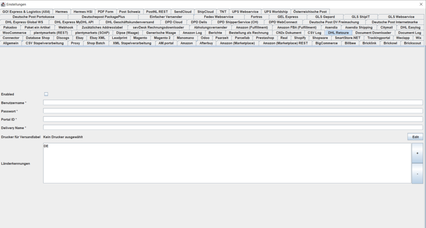Open the Brickscout tab

(412, 43)
